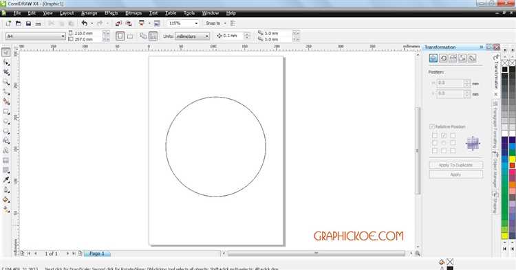The width and height of the screenshot is (516, 270).
Task: Select the Pick tool in toolbox
Action: (x=6, y=52)
